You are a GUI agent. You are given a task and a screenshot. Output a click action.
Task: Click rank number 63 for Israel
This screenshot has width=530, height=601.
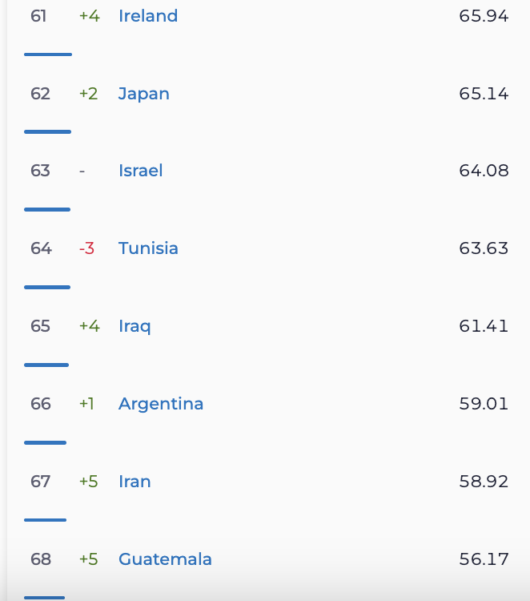(40, 171)
